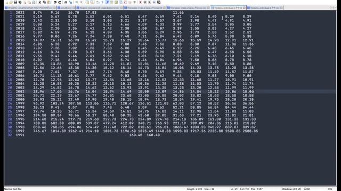Toggle show all characters
The image size is (341, 191).
102,2
